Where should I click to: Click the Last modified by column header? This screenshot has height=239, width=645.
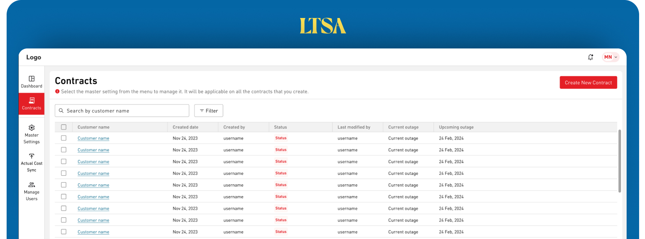tap(354, 127)
